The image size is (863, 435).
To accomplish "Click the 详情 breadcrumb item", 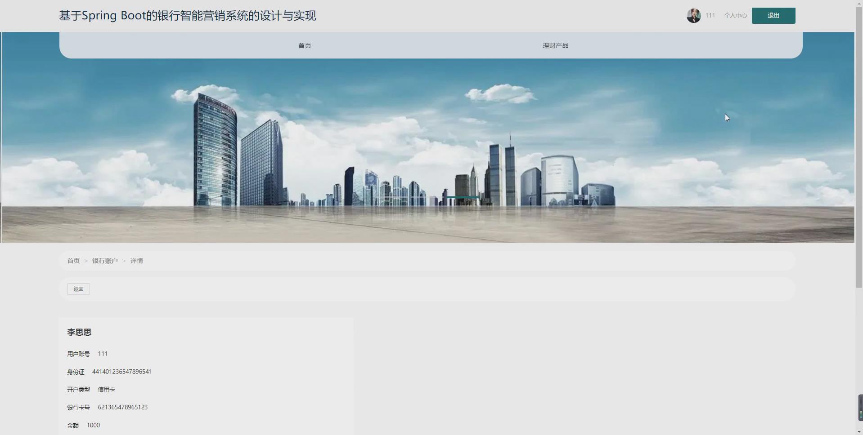I will pos(136,261).
